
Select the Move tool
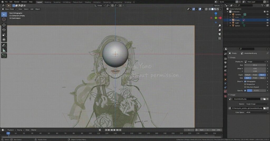(x=4, y=25)
